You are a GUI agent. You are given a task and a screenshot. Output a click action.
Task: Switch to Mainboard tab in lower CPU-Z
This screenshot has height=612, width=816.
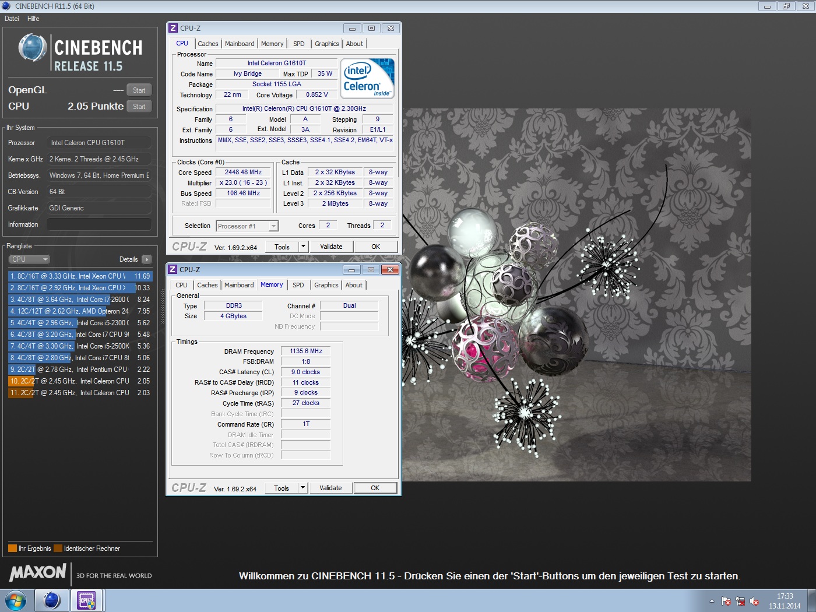(x=239, y=285)
